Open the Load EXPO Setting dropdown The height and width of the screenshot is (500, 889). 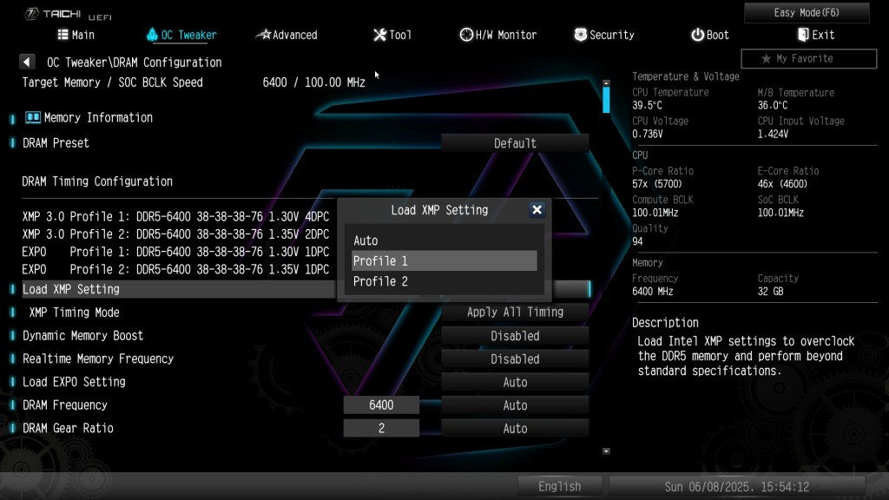[x=515, y=382]
